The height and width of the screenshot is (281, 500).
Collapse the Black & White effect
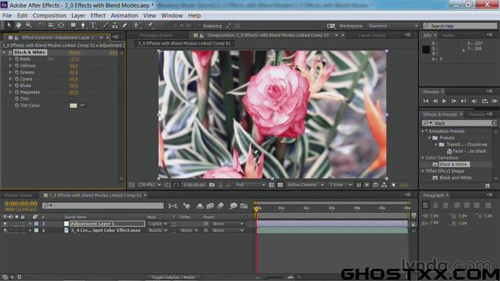click(x=4, y=52)
